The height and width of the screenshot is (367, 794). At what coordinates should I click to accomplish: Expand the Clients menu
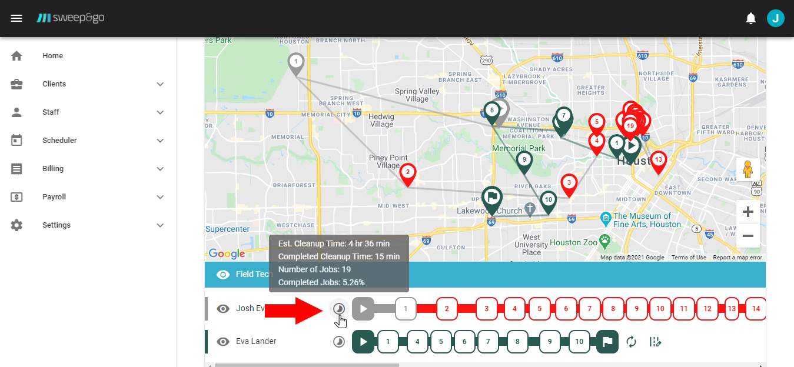(88, 84)
